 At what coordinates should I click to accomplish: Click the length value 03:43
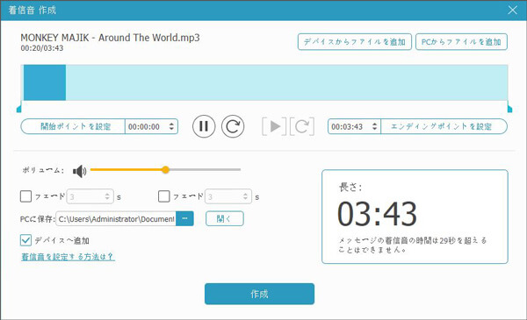click(377, 214)
